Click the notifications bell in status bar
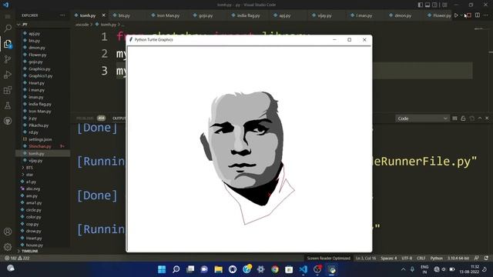Viewport: 493px width, 277px height. click(x=486, y=259)
